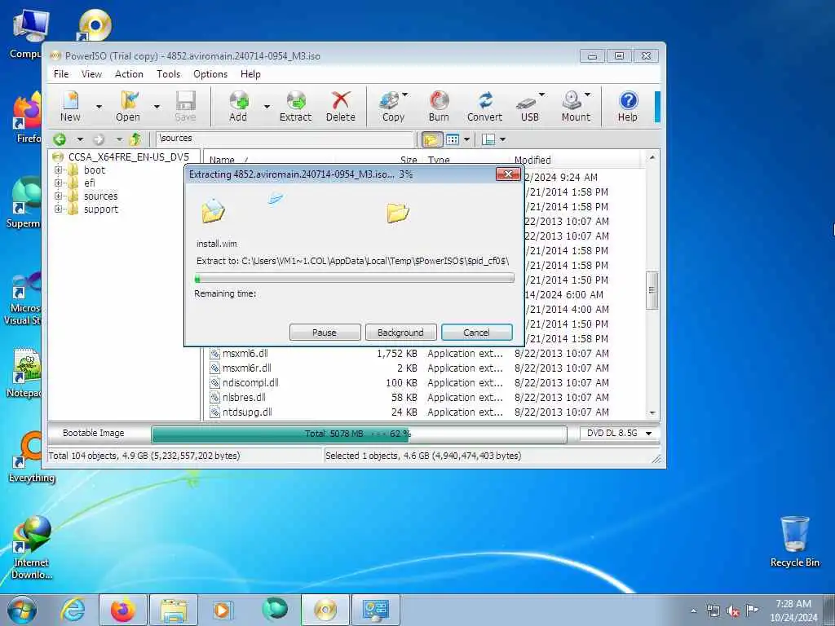Open the Copy button dropdown arrow
The height and width of the screenshot is (626, 835).
pyautogui.click(x=404, y=95)
